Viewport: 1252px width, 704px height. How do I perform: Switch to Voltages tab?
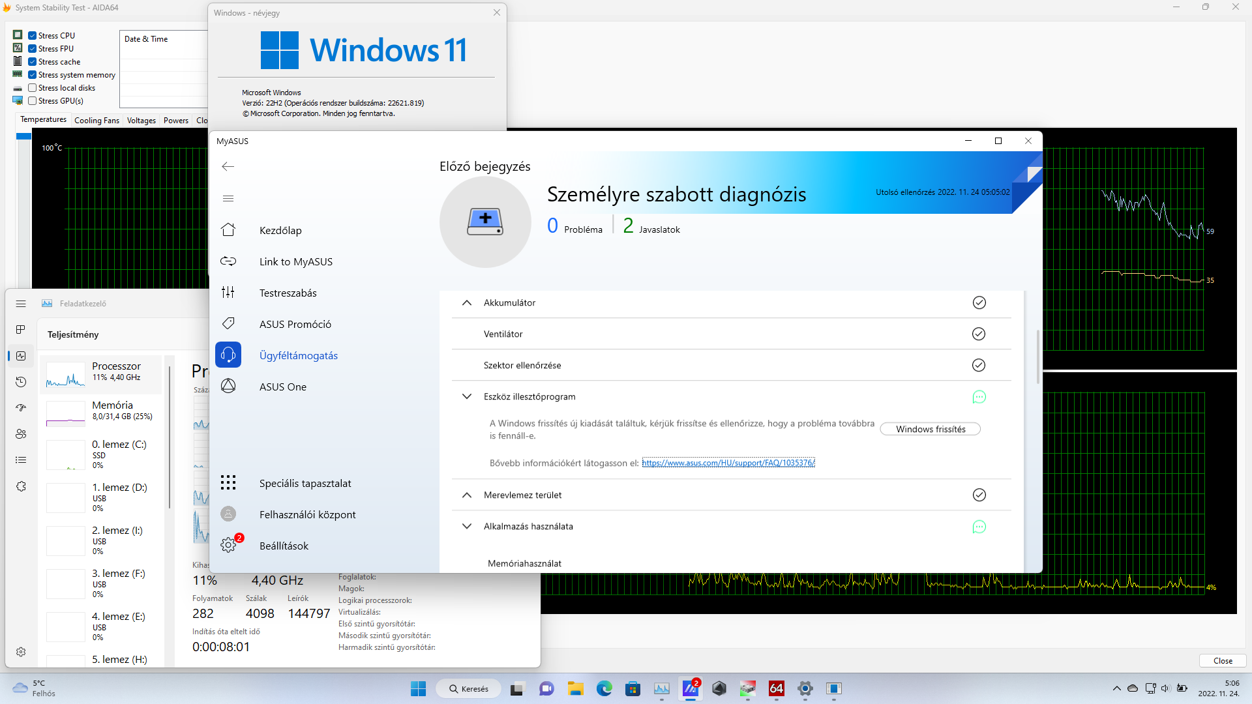142,121
